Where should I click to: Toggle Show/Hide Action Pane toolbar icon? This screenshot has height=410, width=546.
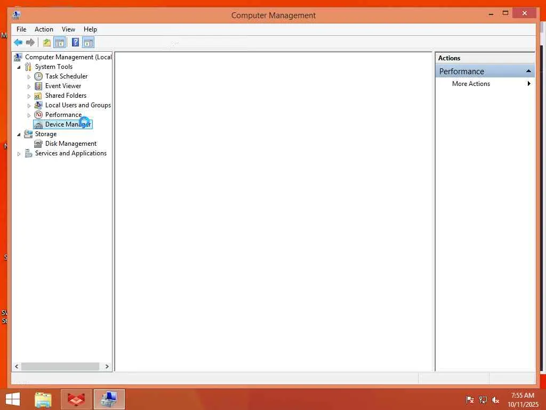pyautogui.click(x=88, y=43)
